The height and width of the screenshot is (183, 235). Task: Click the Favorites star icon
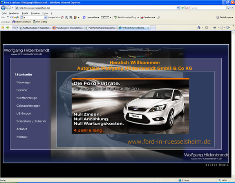coord(3,28)
